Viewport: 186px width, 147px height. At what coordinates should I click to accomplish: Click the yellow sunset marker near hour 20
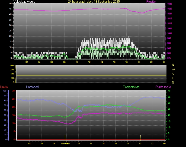click(x=140, y=137)
